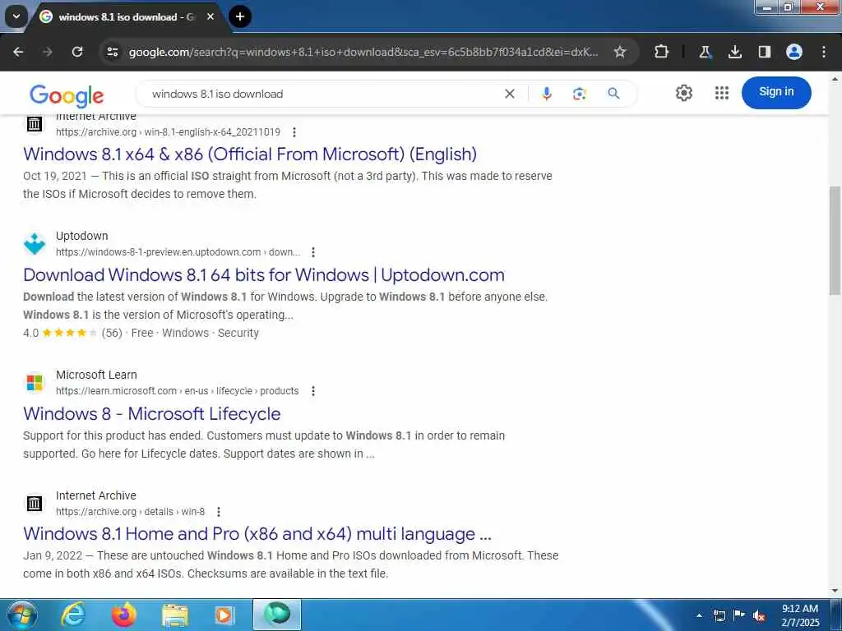842x631 pixels.
Task: Click the learn.microsoft.com lifecycle products URL
Action: coord(178,391)
